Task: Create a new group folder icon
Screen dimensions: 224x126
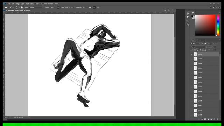Action: (211, 119)
